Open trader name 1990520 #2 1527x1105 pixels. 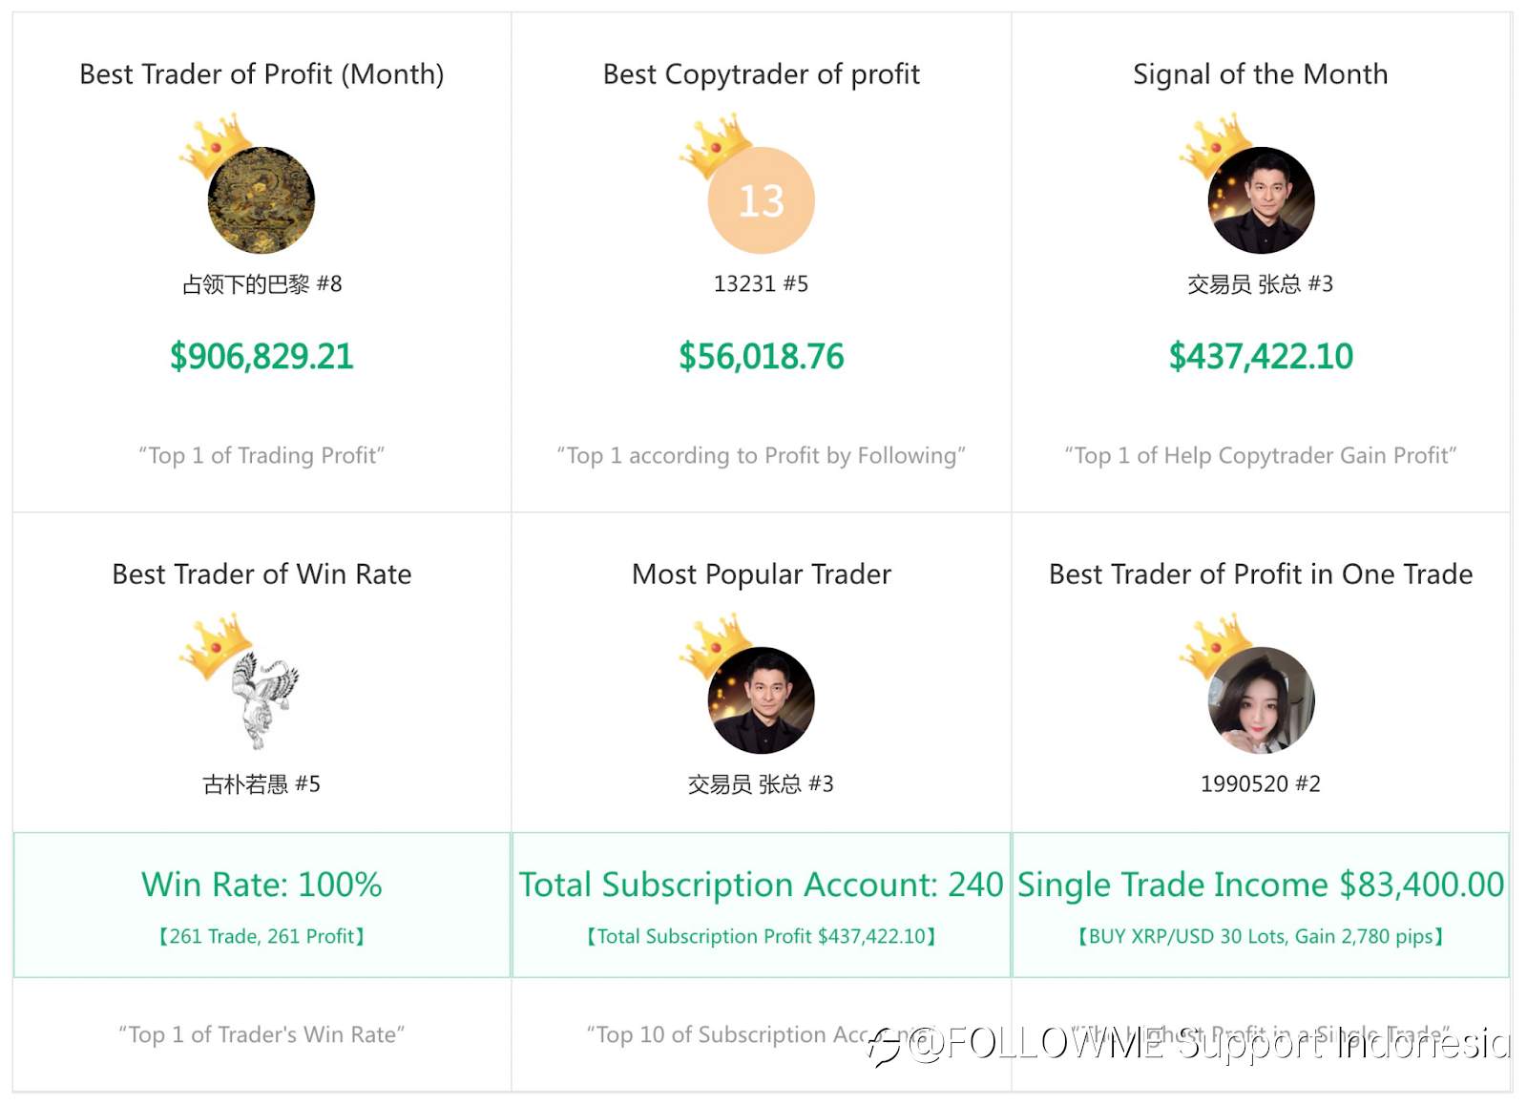1261,783
